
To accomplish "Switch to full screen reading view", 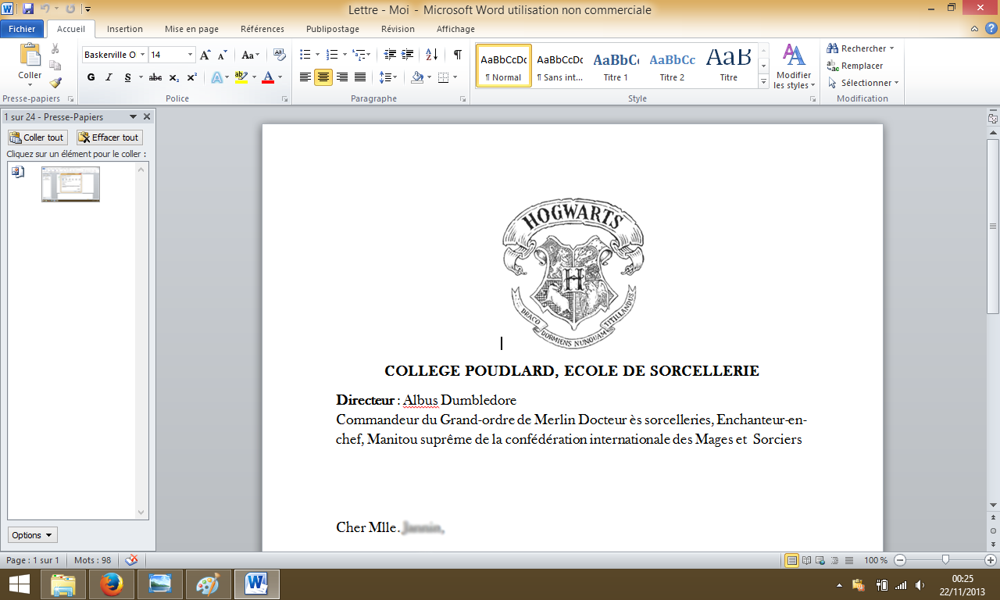I will click(805, 560).
